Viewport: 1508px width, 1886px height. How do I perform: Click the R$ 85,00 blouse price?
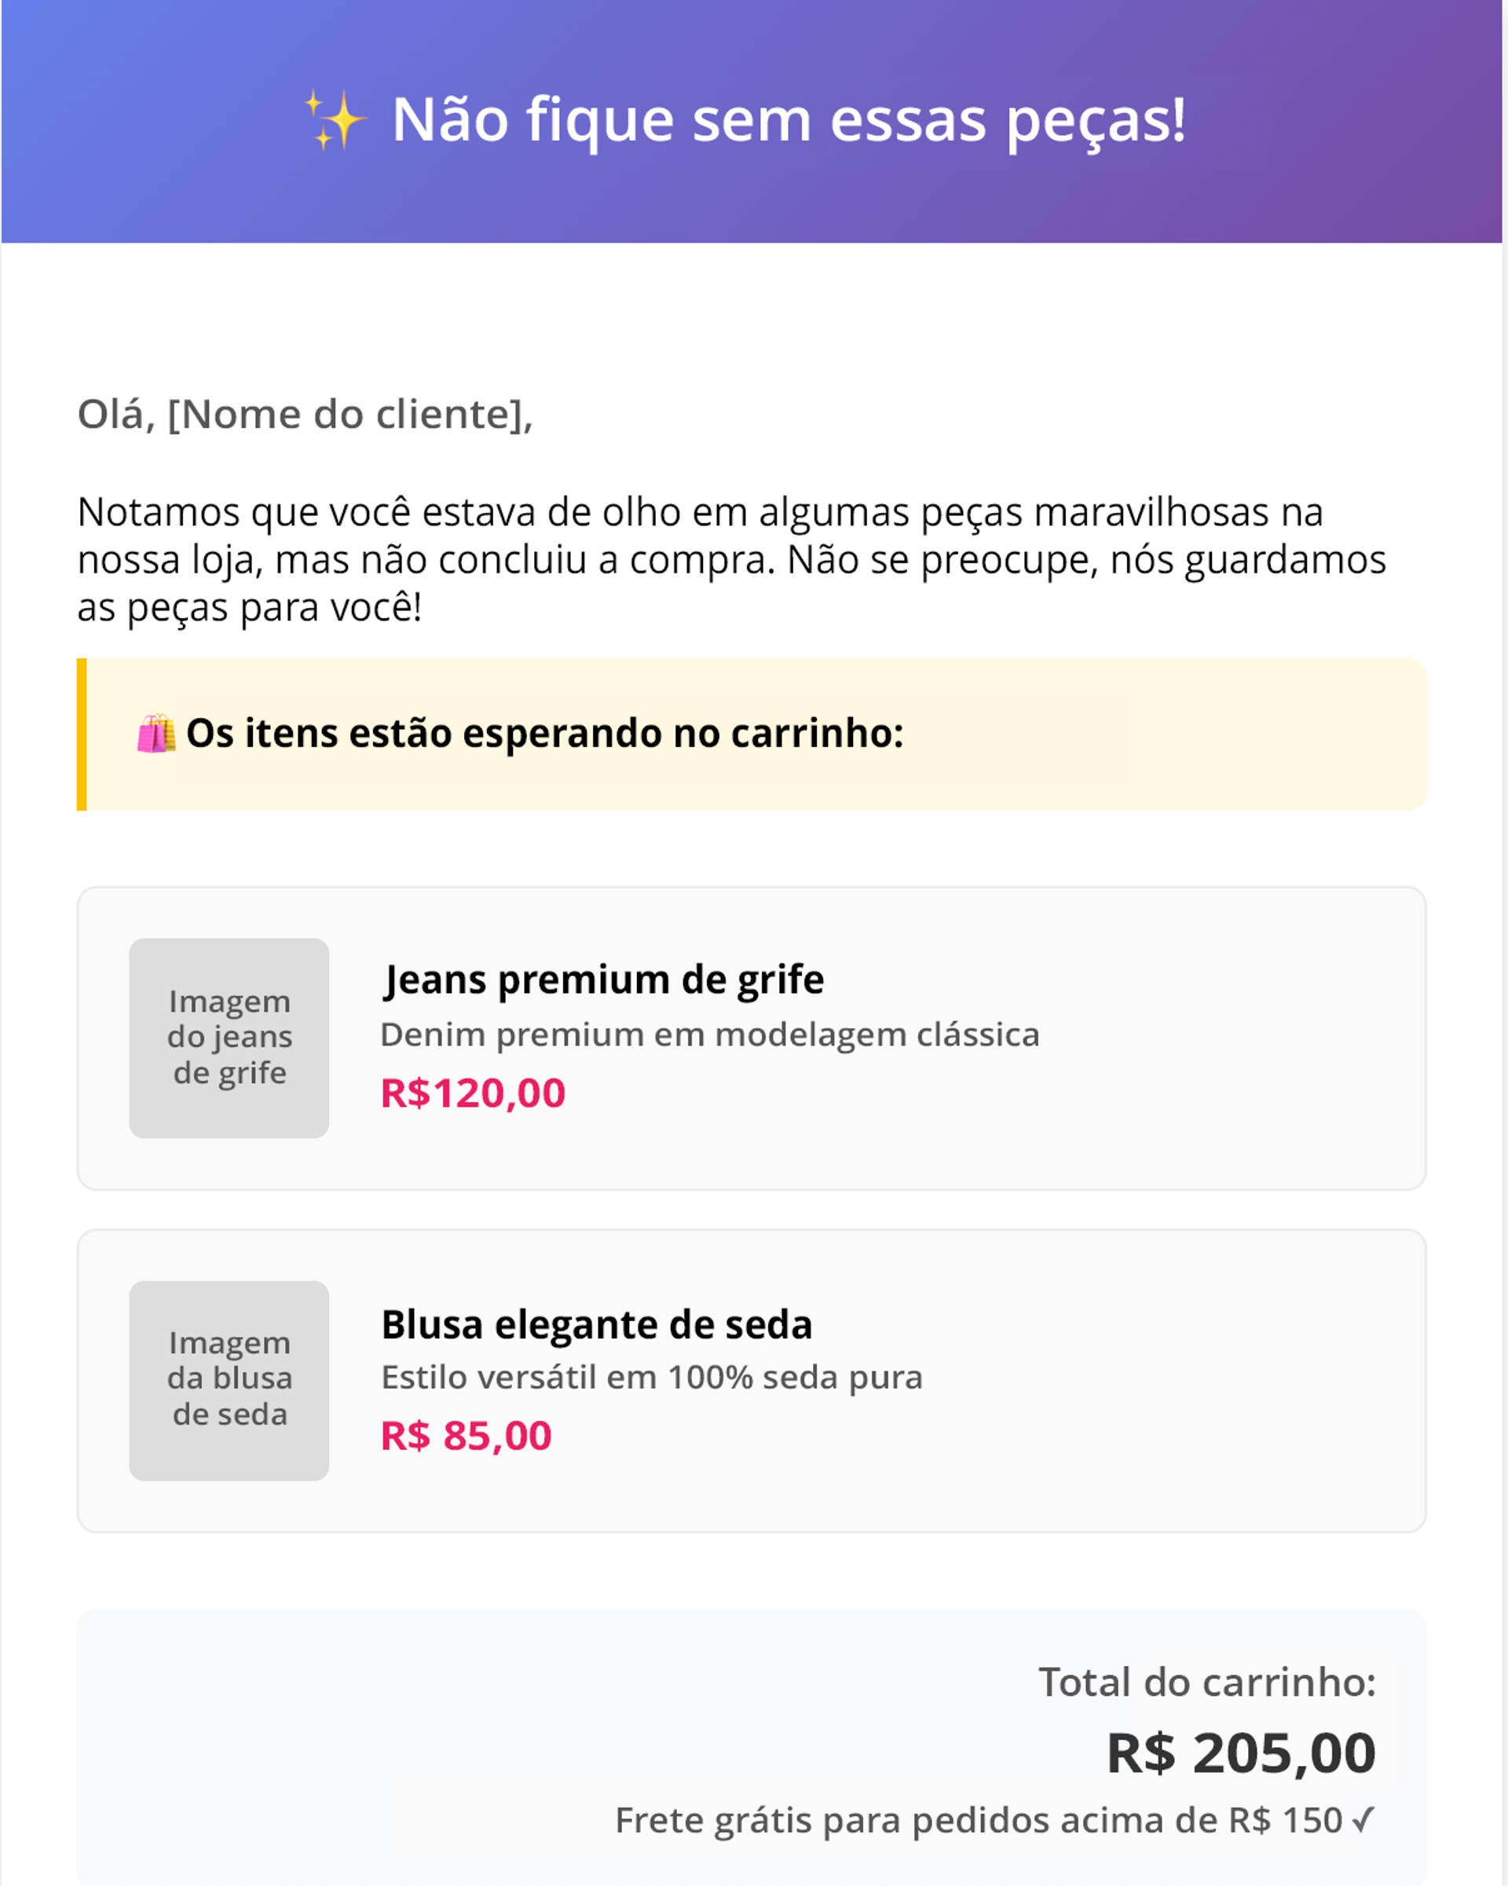click(467, 1435)
